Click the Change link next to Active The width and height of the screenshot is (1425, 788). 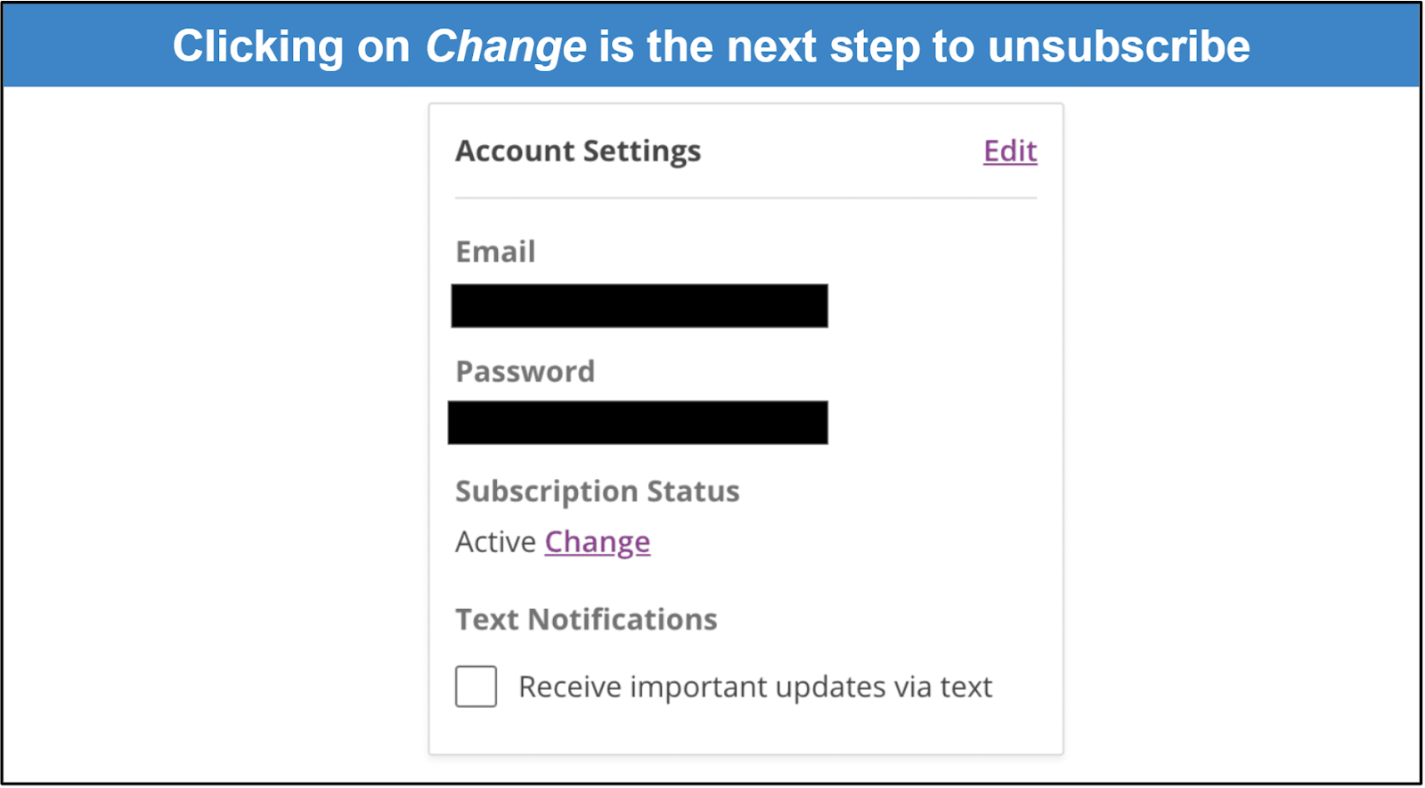click(598, 542)
